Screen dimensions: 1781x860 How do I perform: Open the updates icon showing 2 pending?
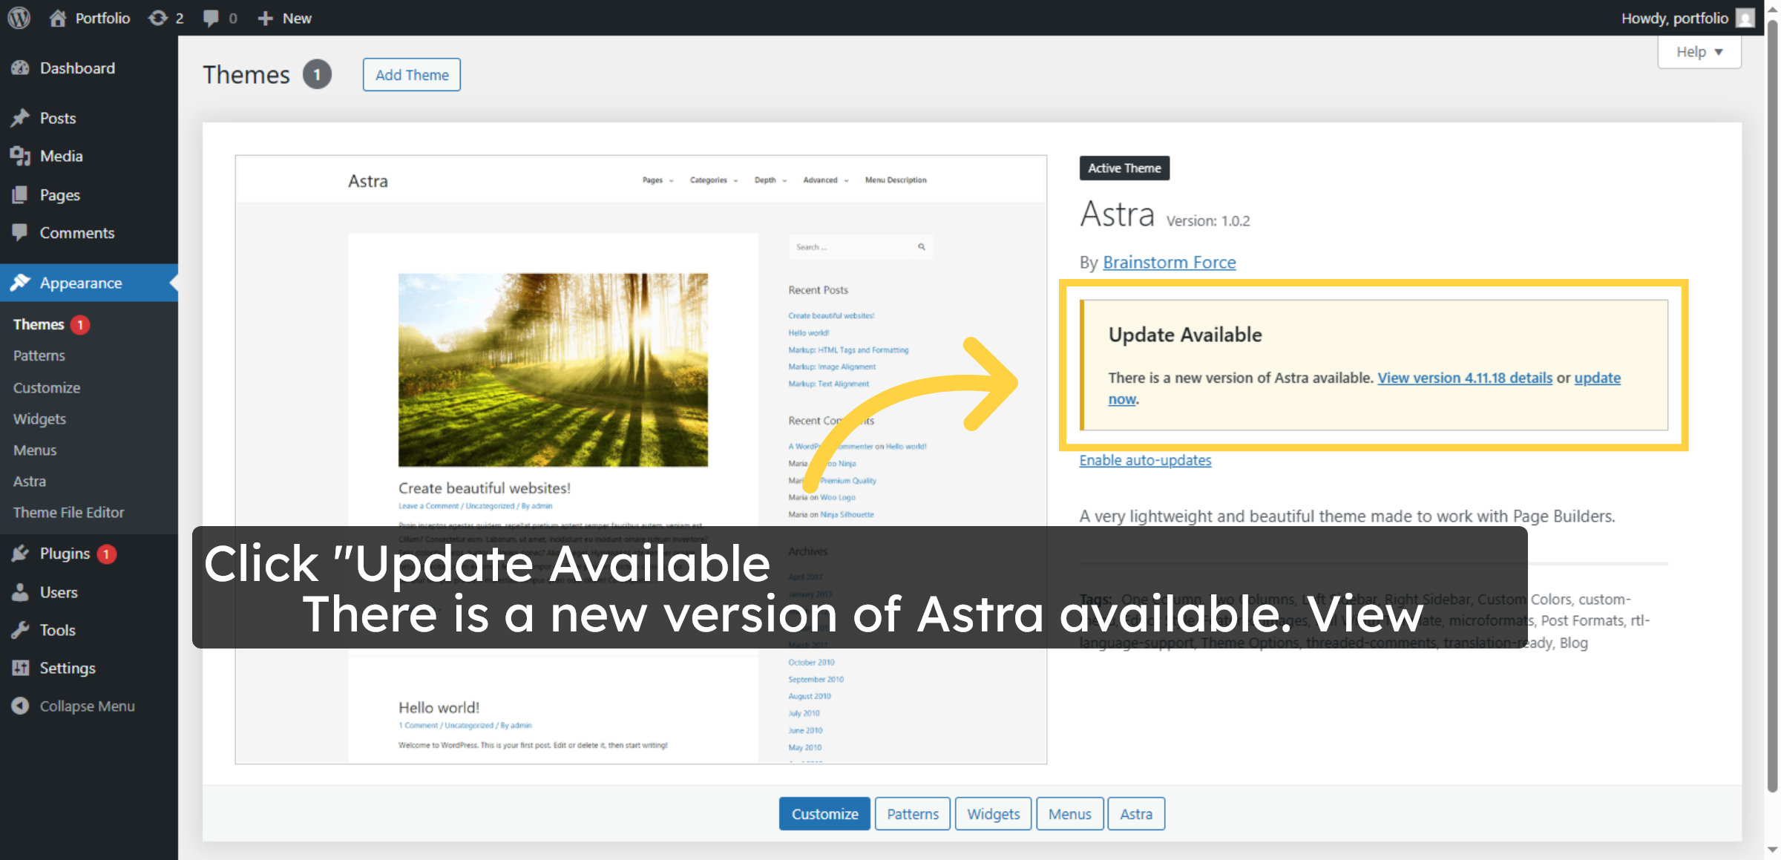coord(165,17)
